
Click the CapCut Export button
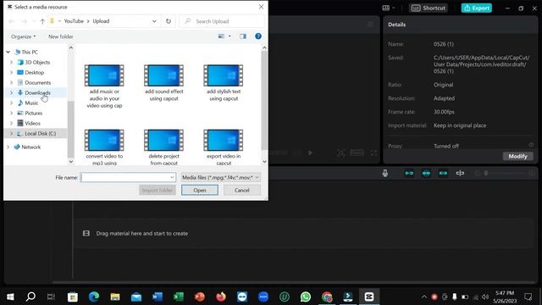point(476,8)
